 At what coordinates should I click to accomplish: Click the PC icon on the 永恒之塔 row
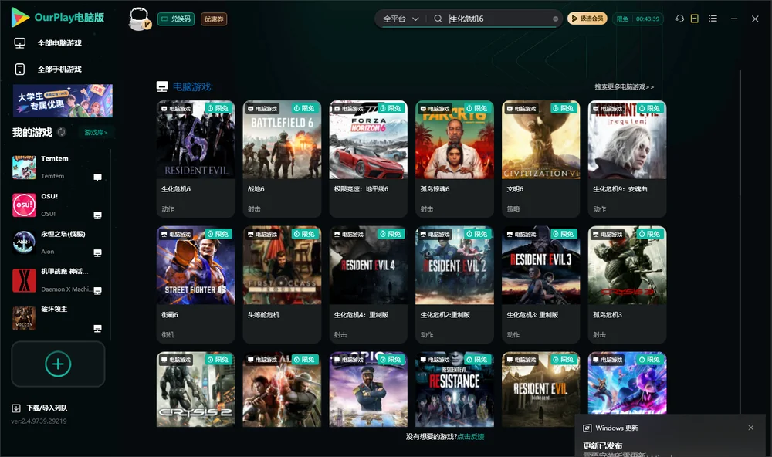[x=97, y=253]
